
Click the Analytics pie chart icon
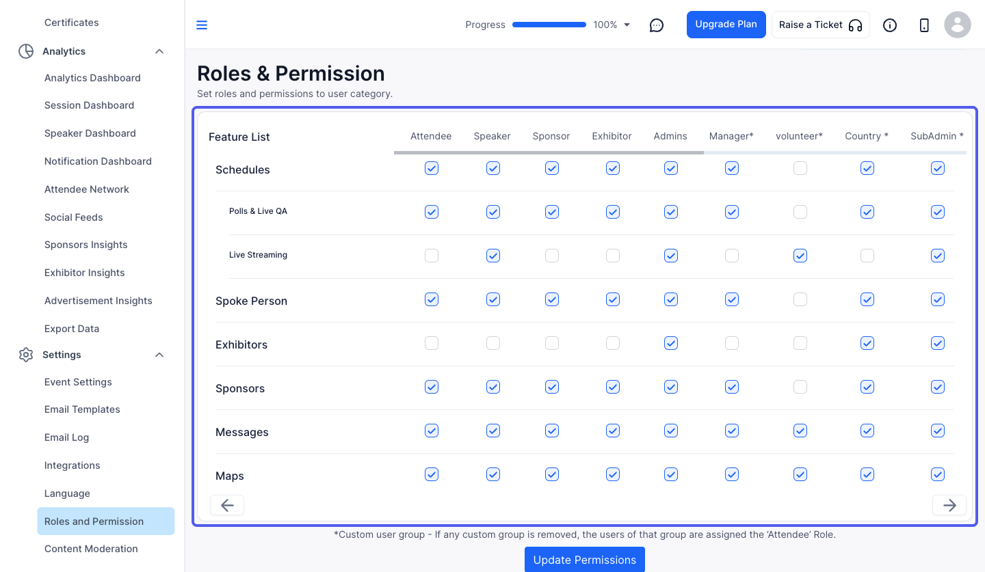[x=26, y=51]
